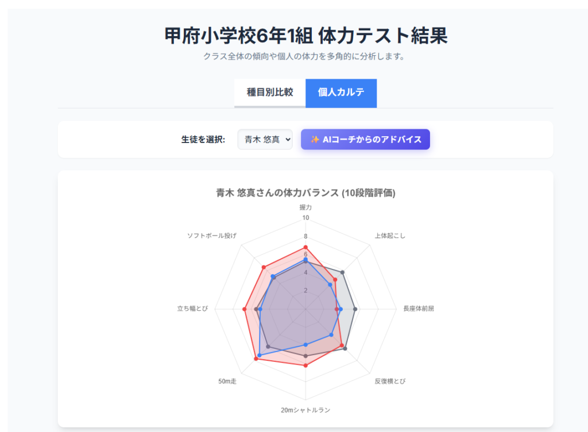Click the 50m走 axis label

[227, 381]
